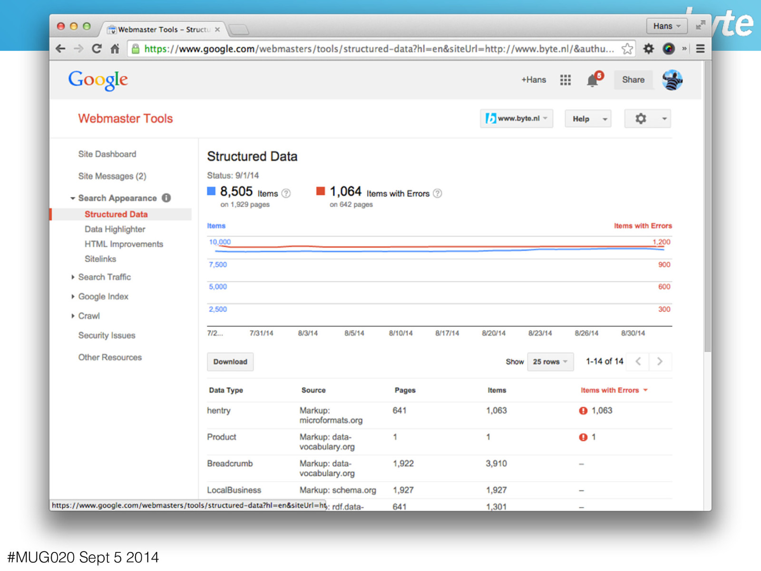761x571 pixels.
Task: Open the +Hans profile link
Action: (x=534, y=80)
